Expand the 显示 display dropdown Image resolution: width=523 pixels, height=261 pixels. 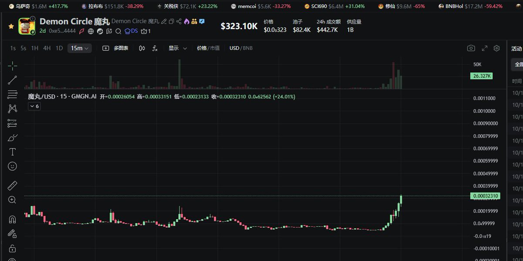[x=178, y=48]
